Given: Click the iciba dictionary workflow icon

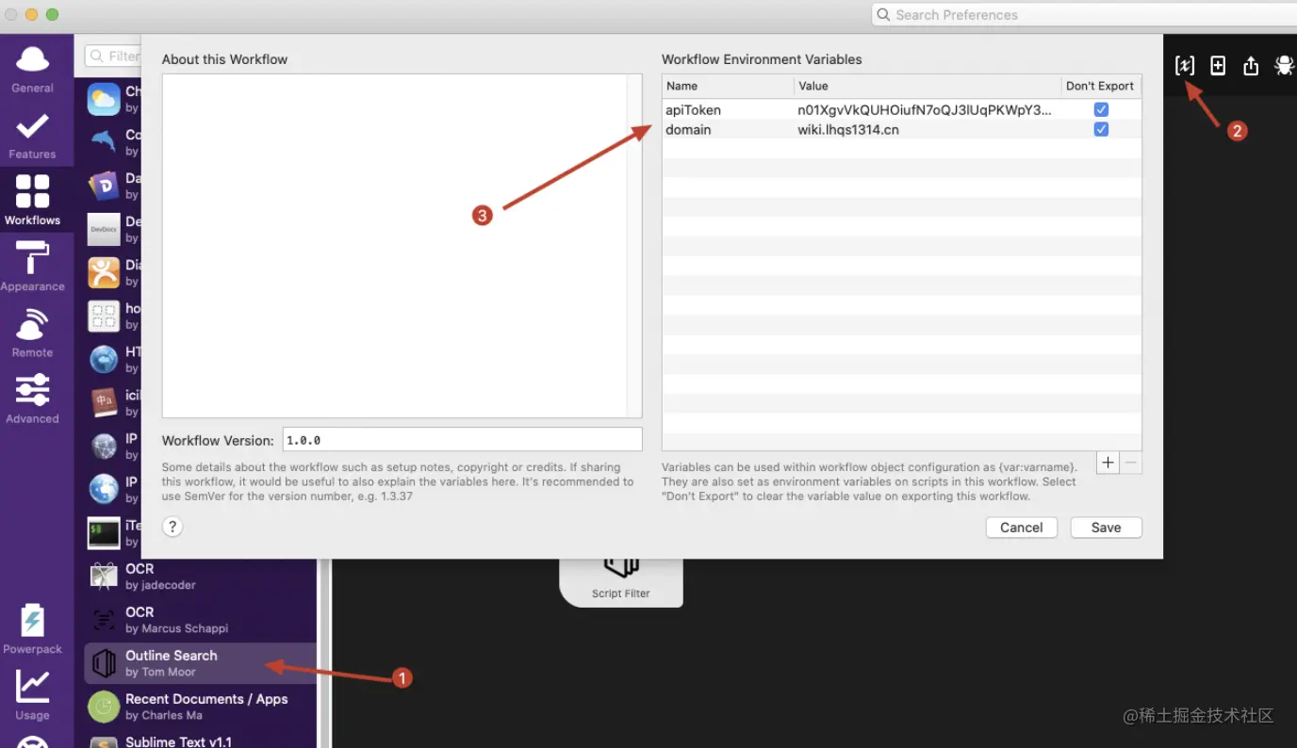Looking at the screenshot, I should 104,403.
